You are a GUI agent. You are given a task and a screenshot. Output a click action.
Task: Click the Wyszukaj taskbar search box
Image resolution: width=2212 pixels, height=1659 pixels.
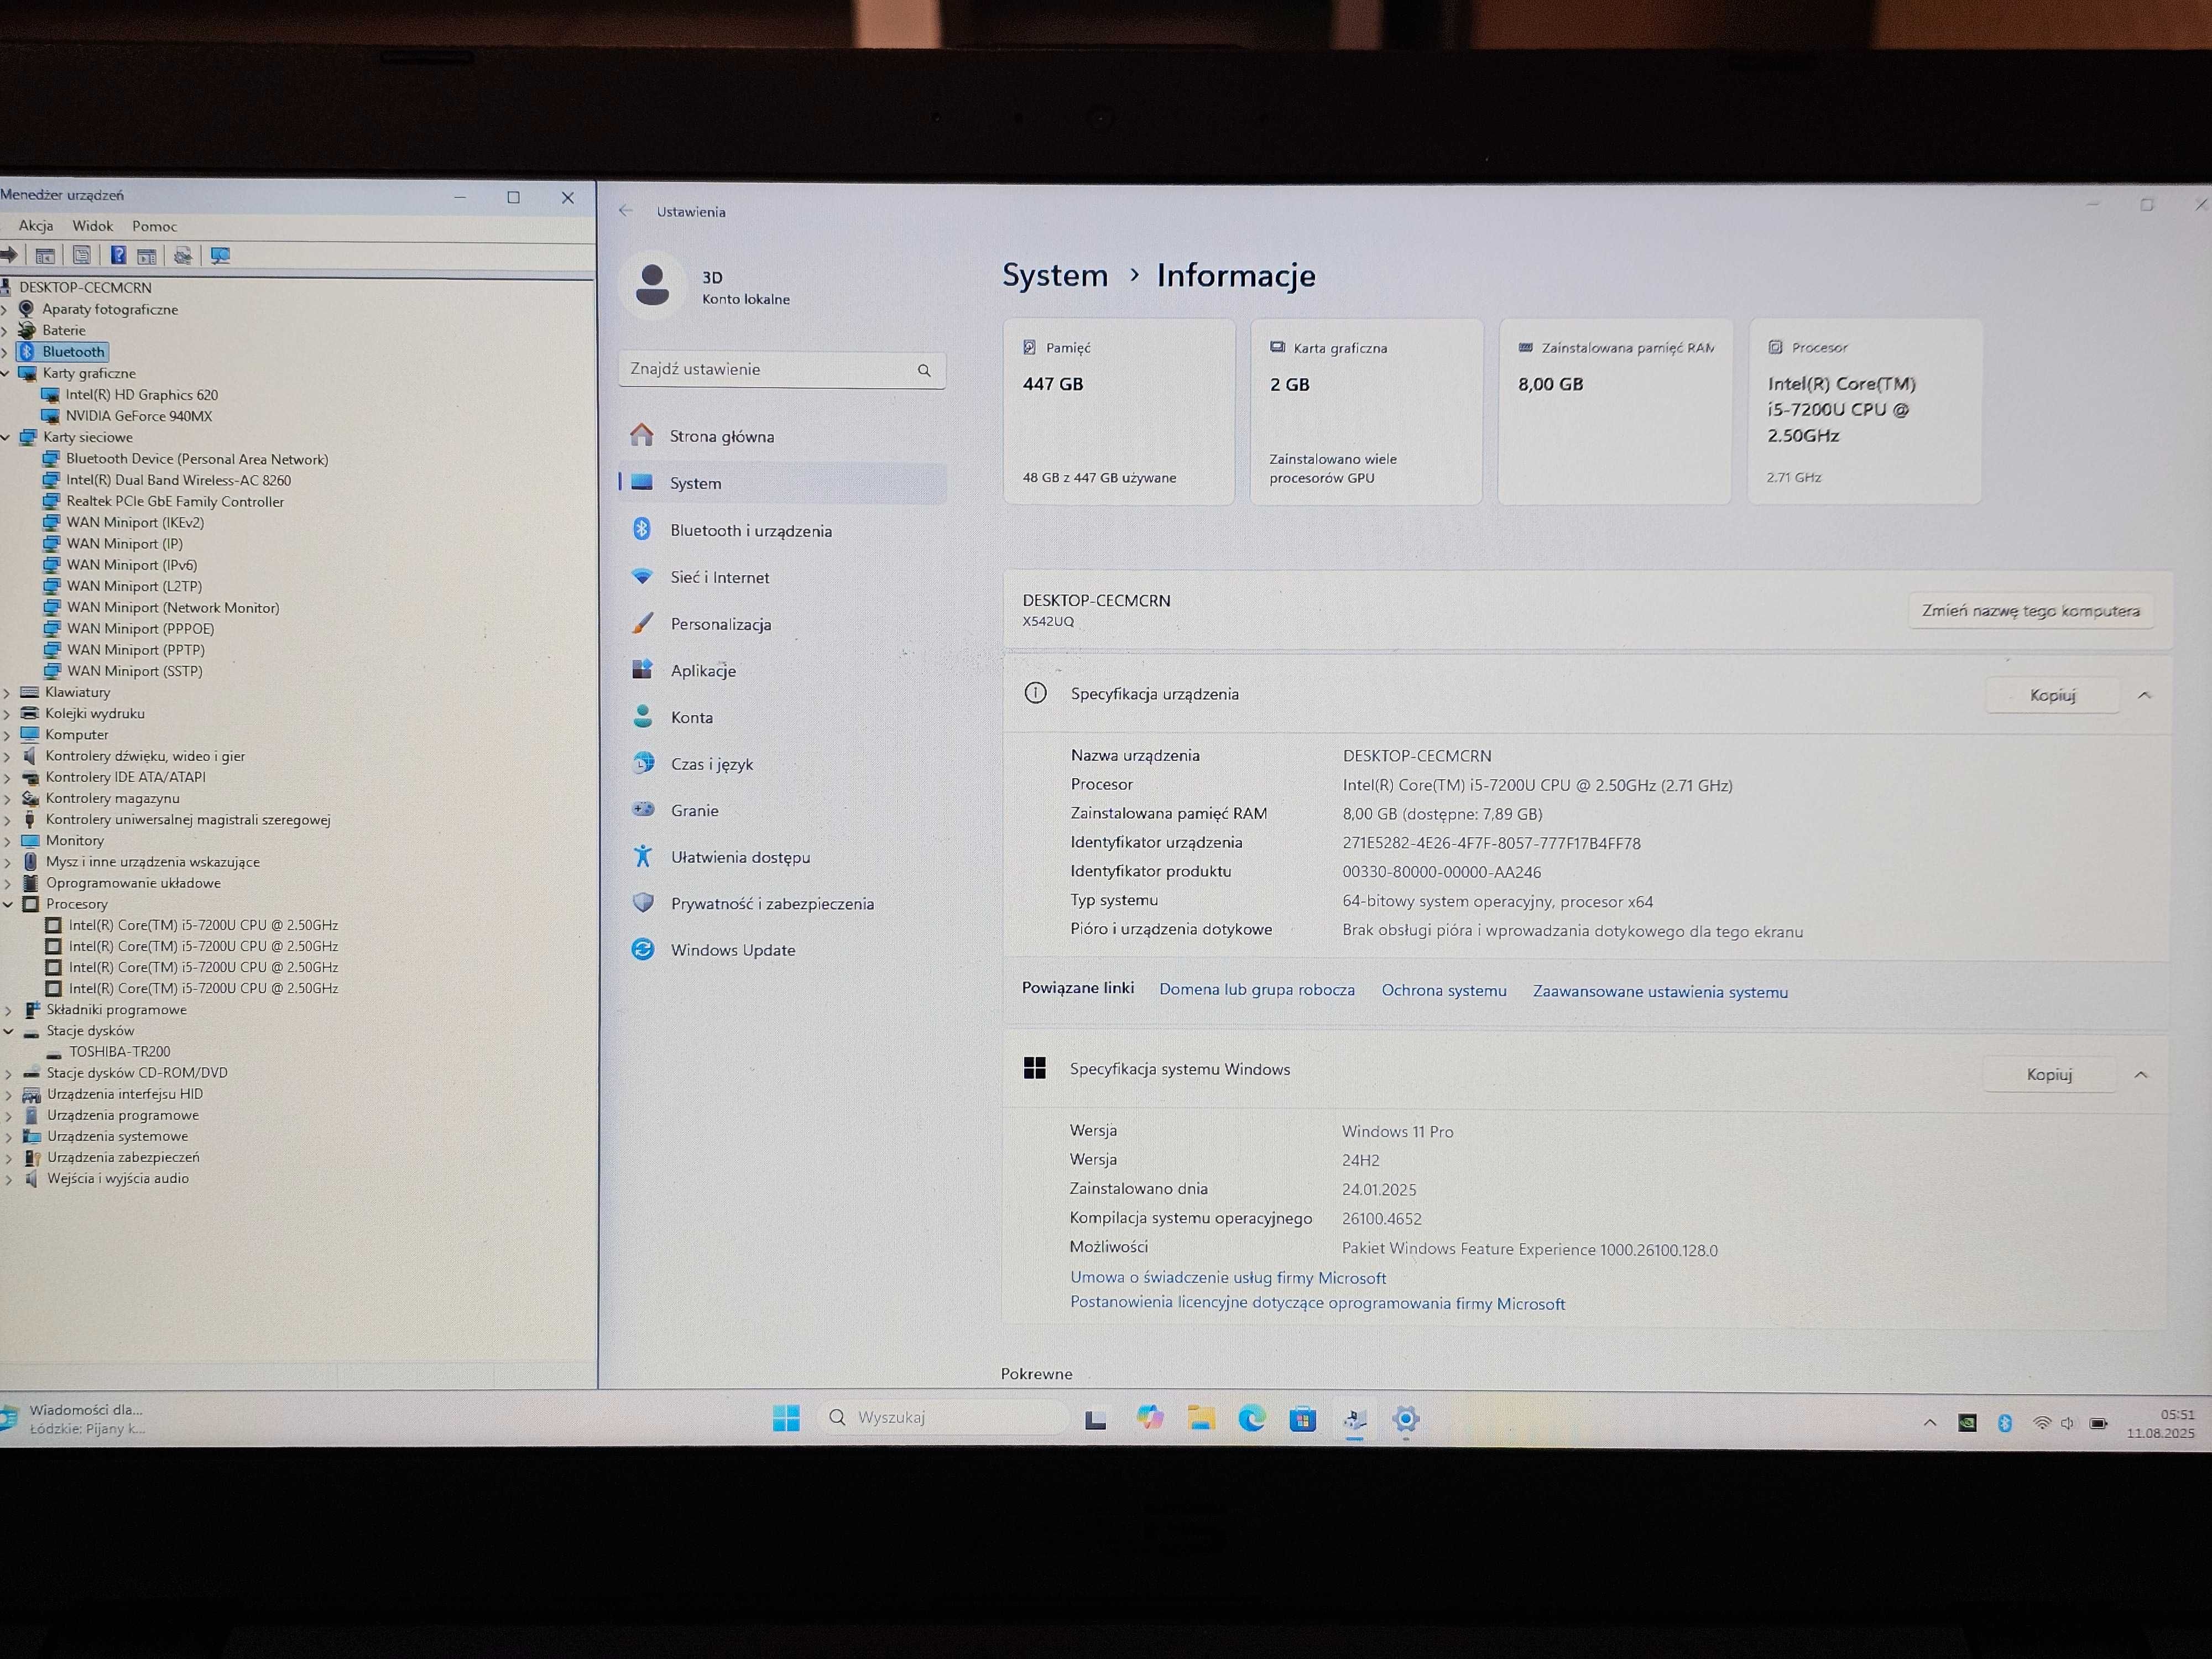pyautogui.click(x=943, y=1417)
